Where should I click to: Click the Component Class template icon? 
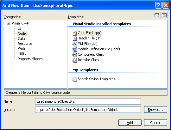click(75, 55)
